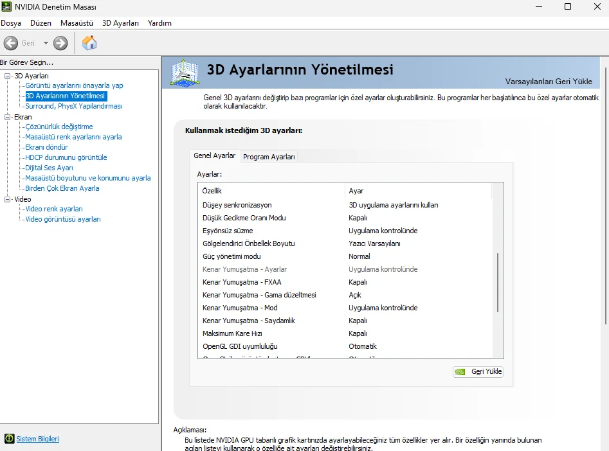This screenshot has height=451, width=609.
Task: Select the Düşey senkronizasyon setting row
Action: (346, 205)
